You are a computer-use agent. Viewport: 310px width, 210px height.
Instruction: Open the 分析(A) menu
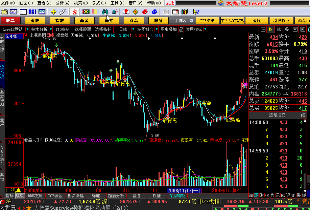click(63, 3)
